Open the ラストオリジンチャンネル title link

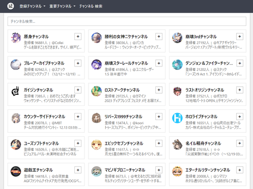(x=205, y=90)
